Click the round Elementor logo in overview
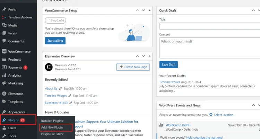Viewport: 260px width, 139px height. click(49, 67)
